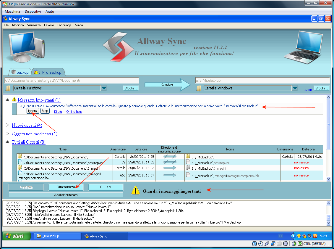Click the desktop computer image in banner
Screen dimensions: 334x249
point(26,47)
